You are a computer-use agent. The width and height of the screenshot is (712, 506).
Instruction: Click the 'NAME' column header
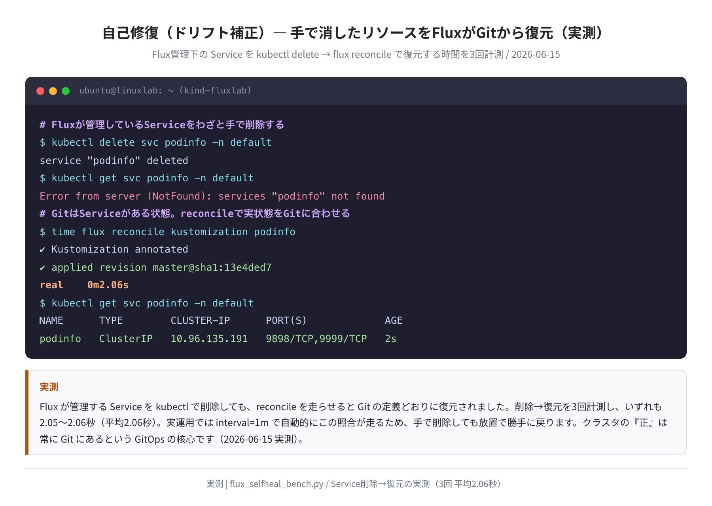[51, 321]
